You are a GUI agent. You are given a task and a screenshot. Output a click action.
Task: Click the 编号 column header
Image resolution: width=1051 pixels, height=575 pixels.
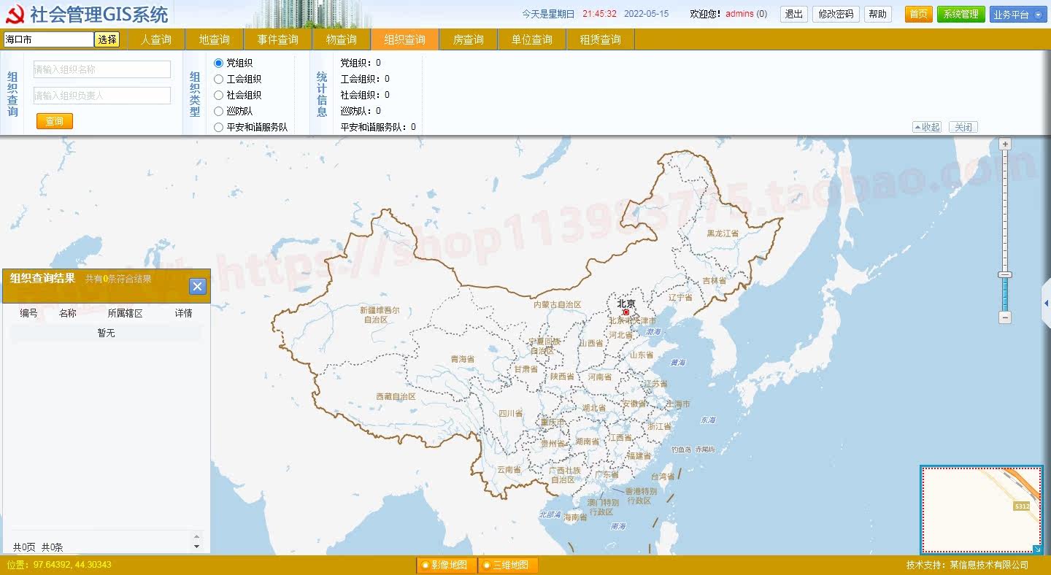tap(28, 313)
